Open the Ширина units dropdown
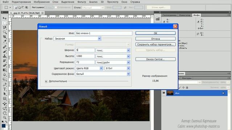232x130 pixels. (128, 51)
